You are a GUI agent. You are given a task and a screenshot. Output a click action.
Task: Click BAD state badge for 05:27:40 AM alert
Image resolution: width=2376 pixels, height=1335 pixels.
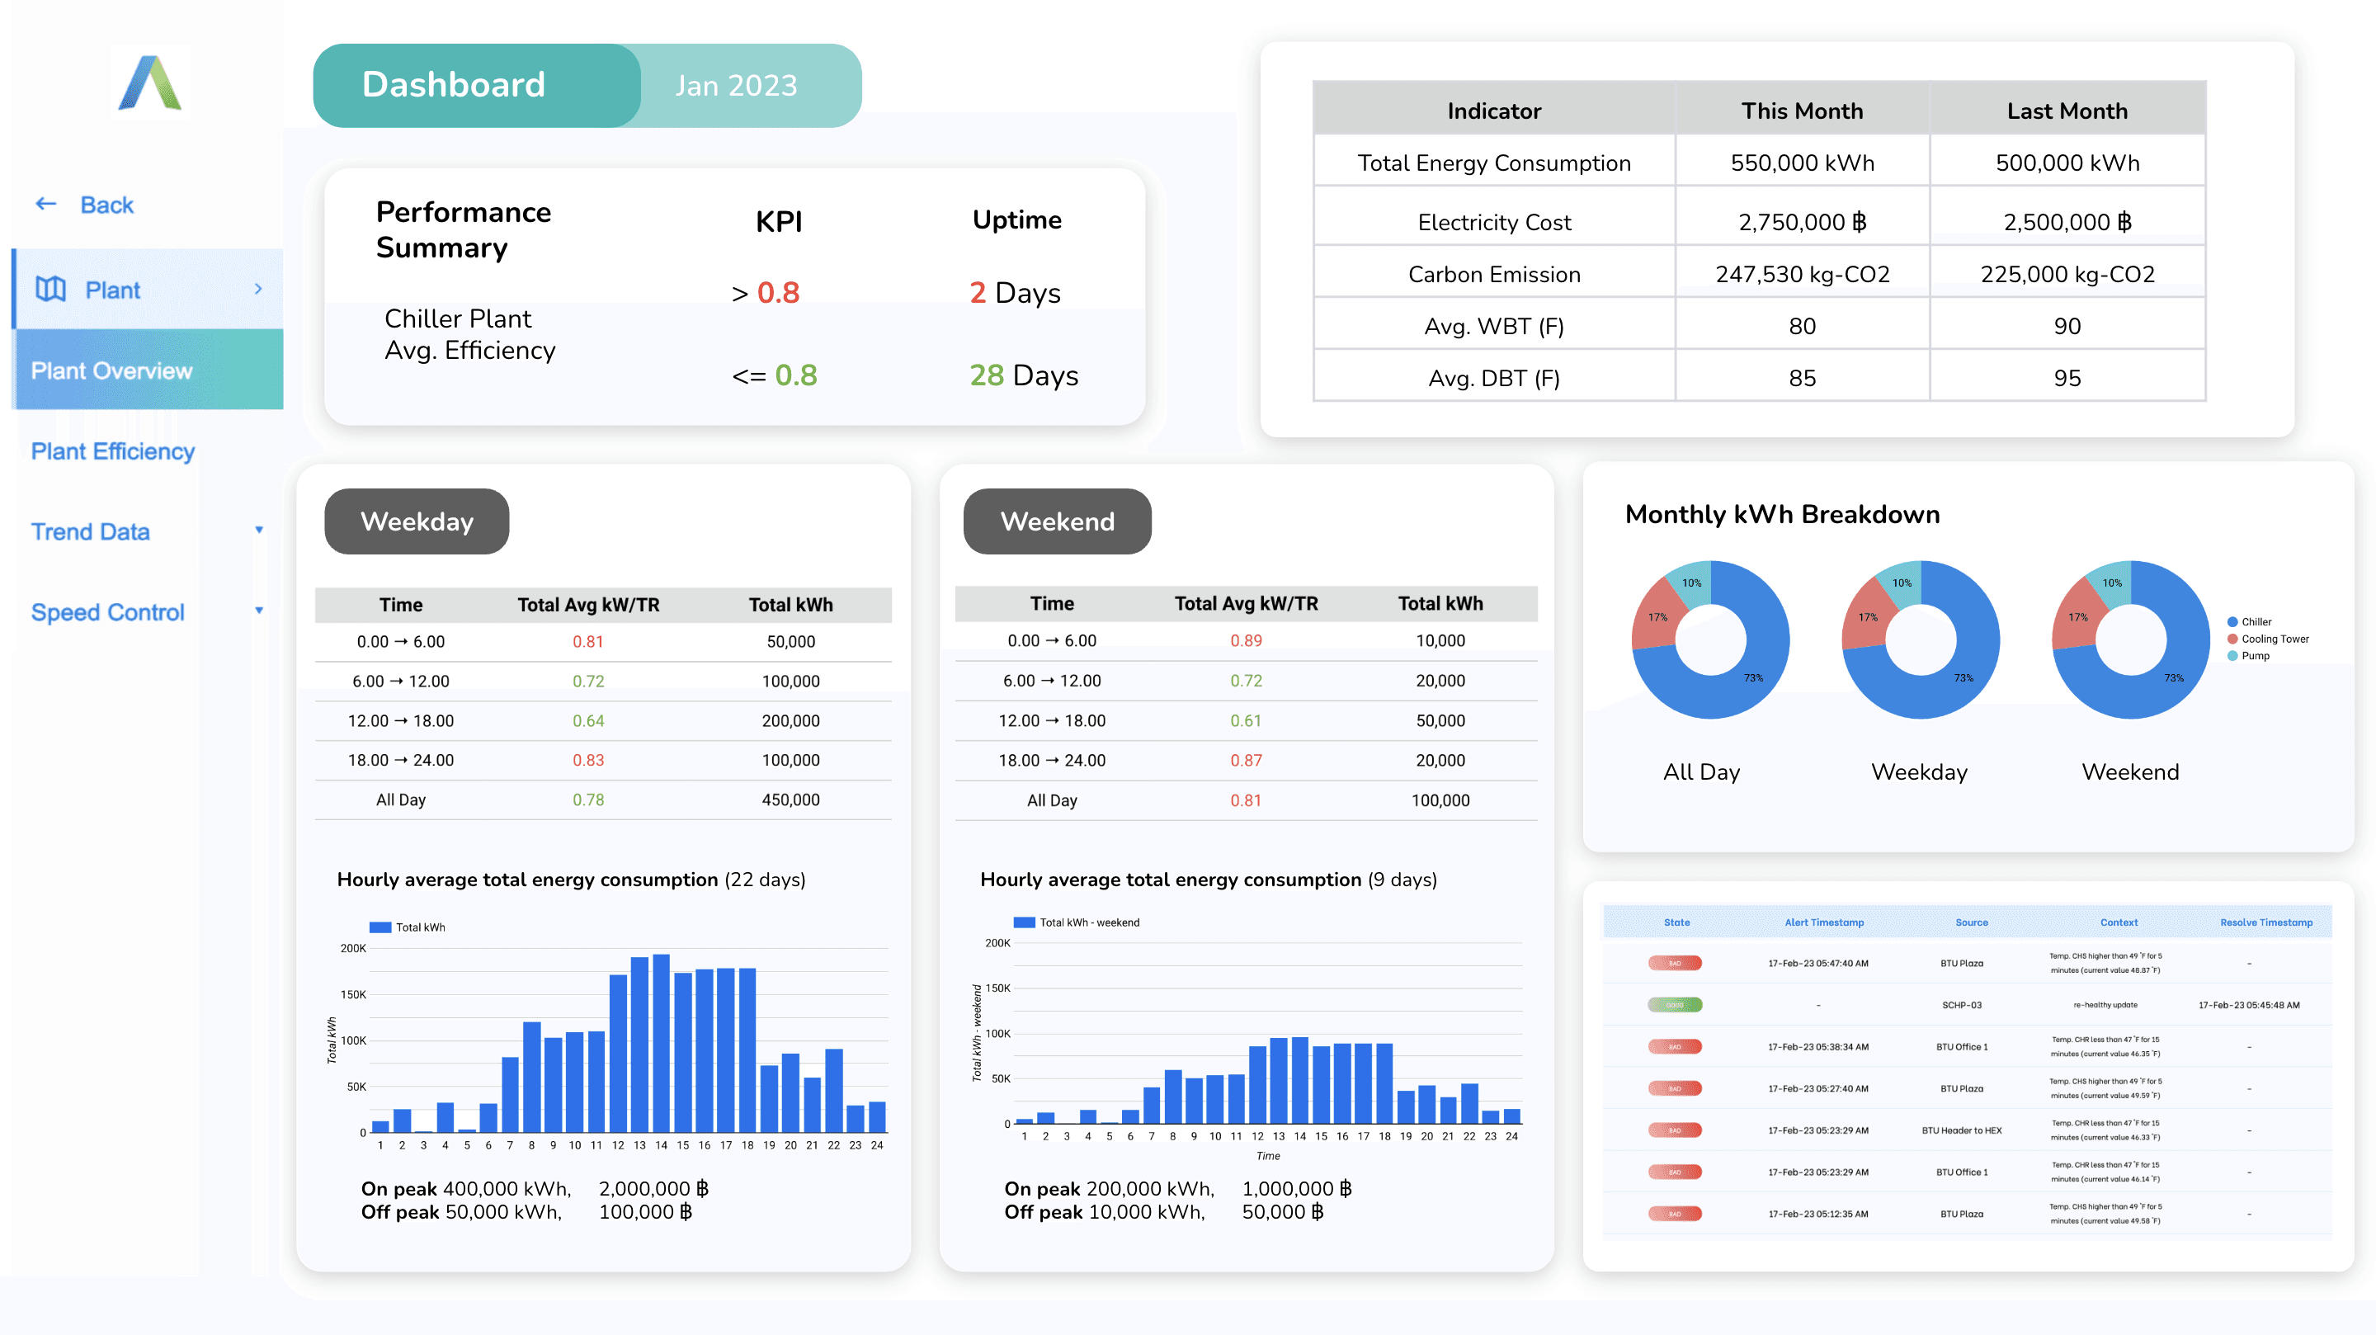point(1675,1088)
